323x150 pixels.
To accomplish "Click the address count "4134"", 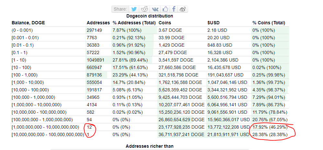I will 92,105.
